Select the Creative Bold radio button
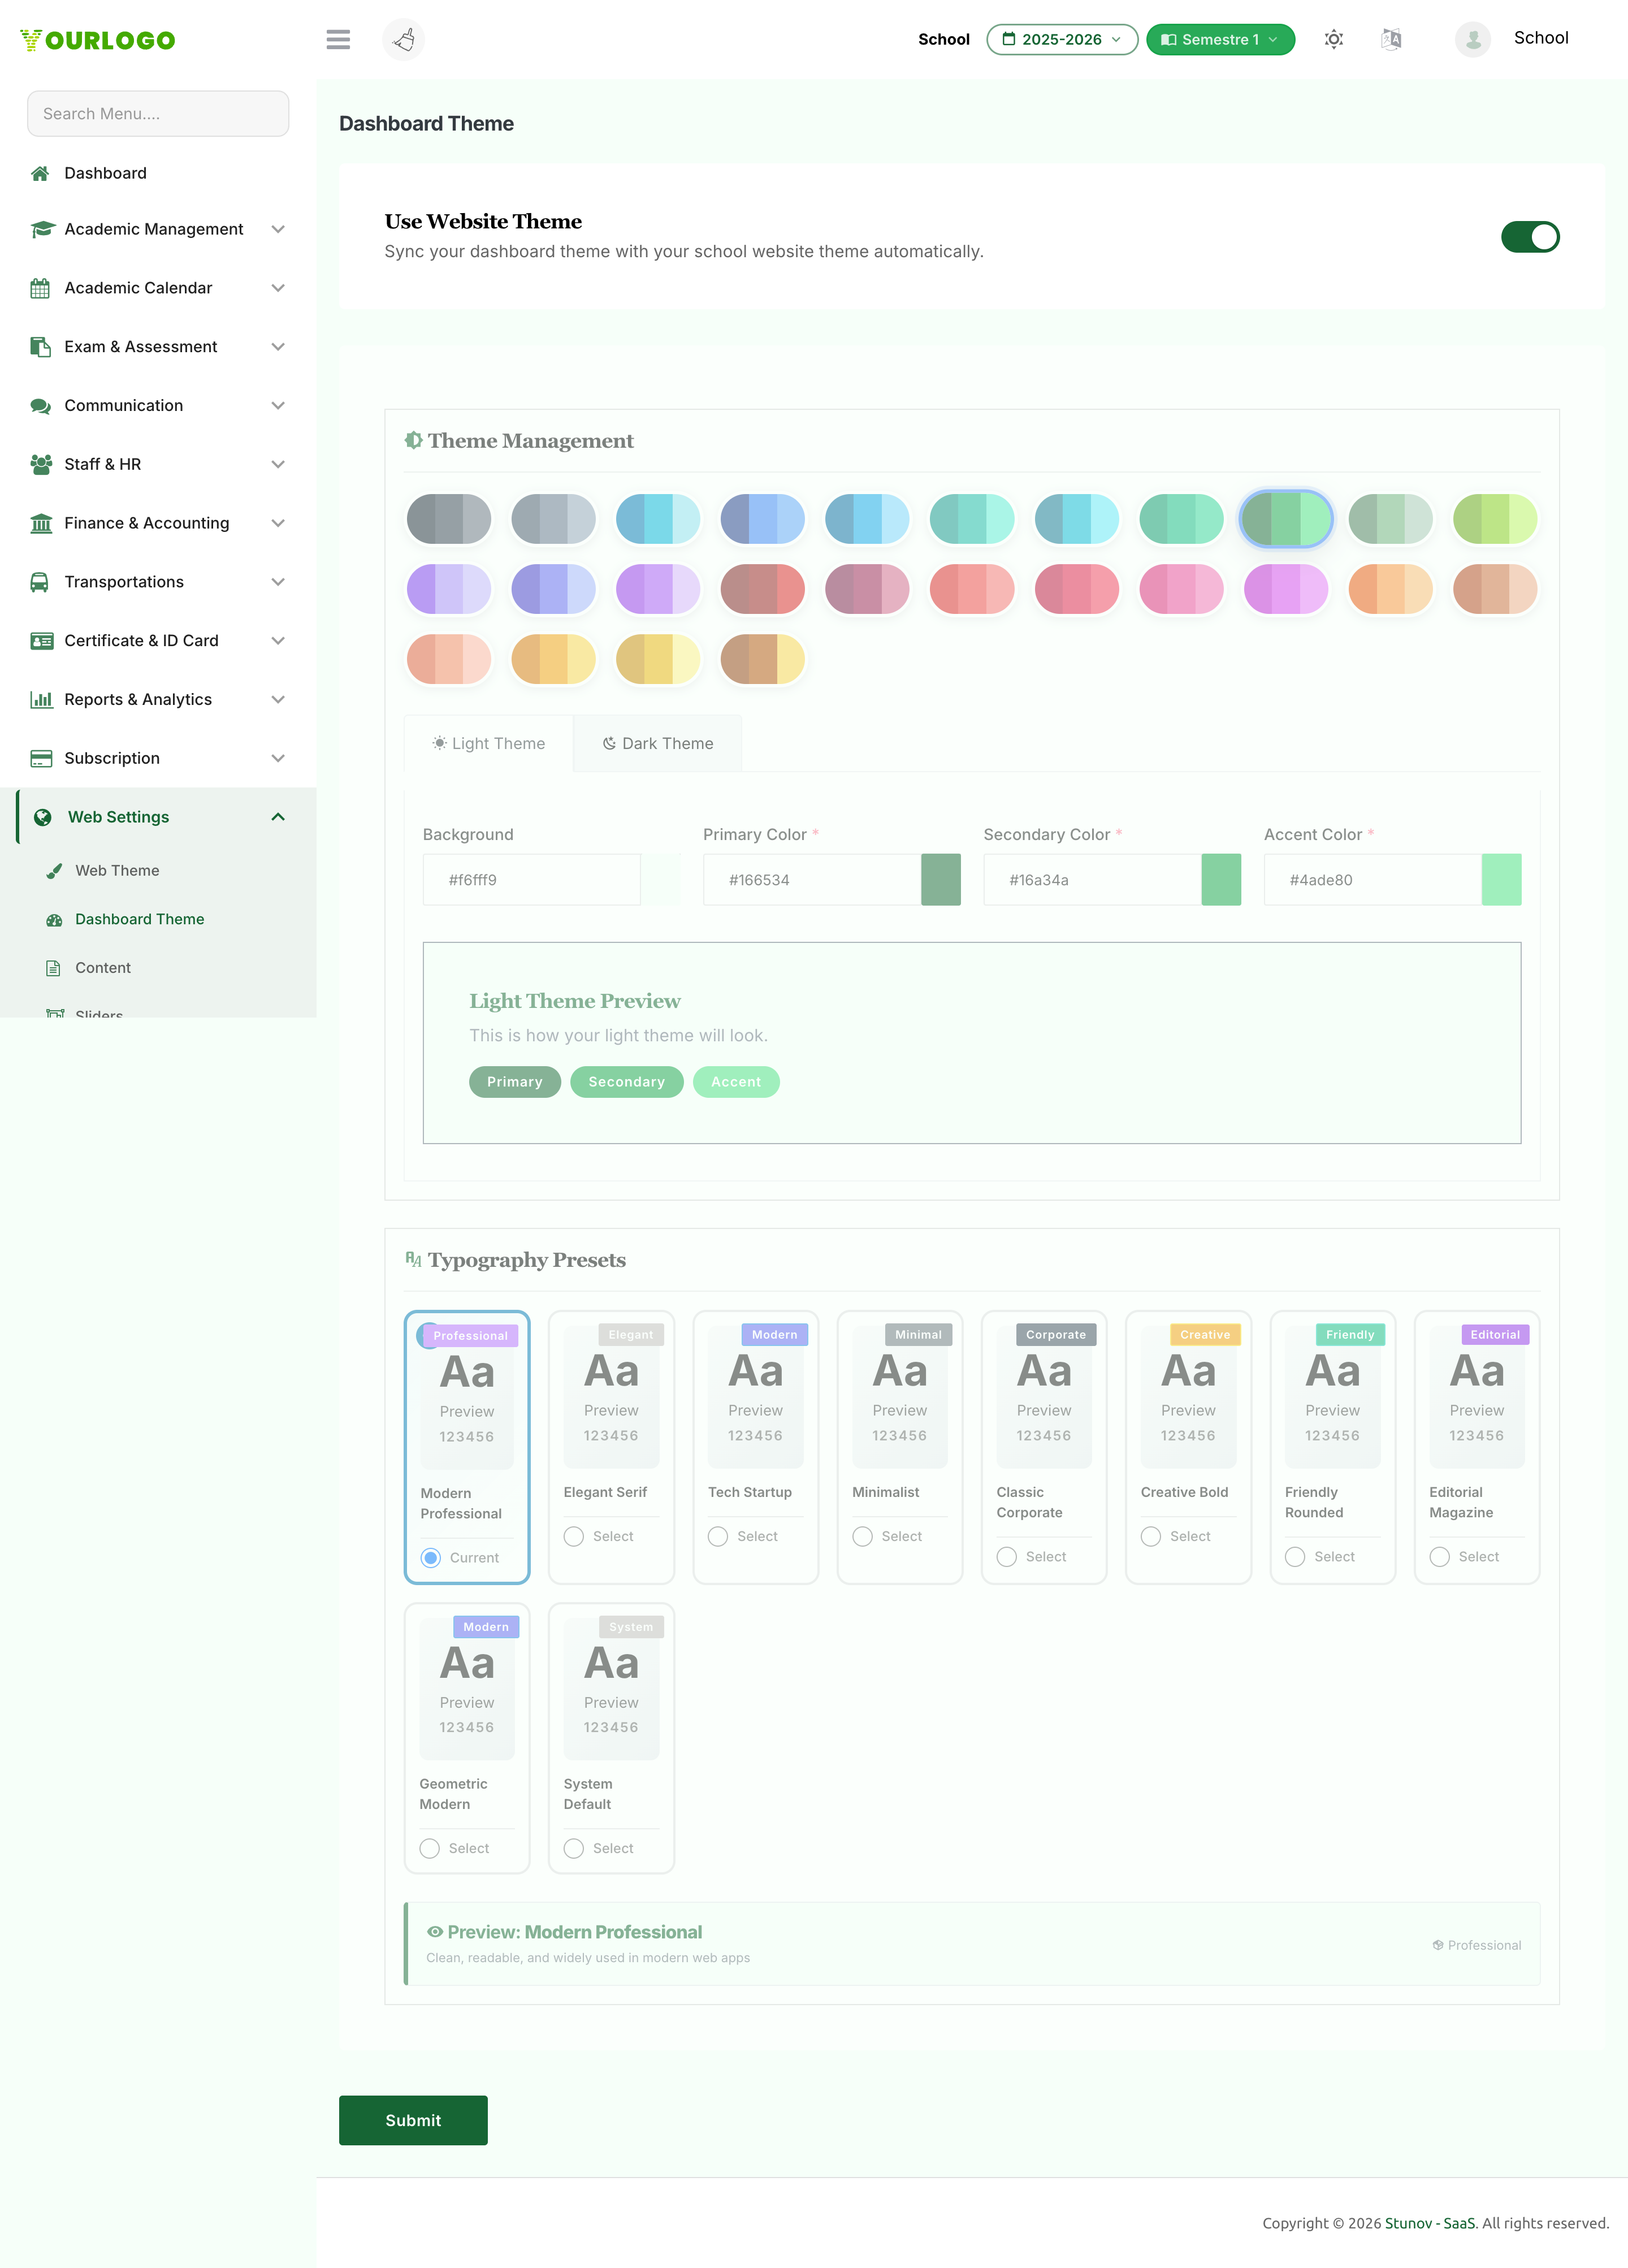The image size is (1628, 2268). coord(1151,1536)
